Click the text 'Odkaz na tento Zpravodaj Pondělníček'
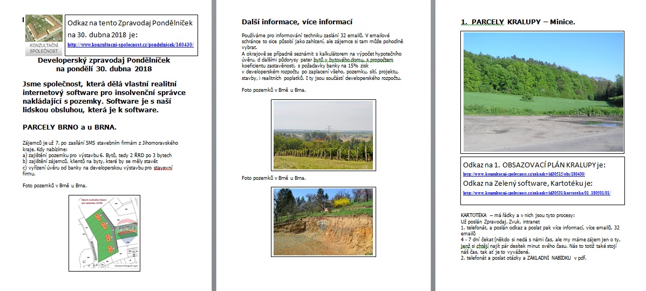The height and width of the screenshot is (291, 646). click(x=130, y=23)
